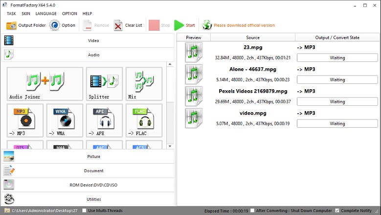Click the green Start play icon
Viewport: 381px width, 215px height.
pyautogui.click(x=179, y=25)
